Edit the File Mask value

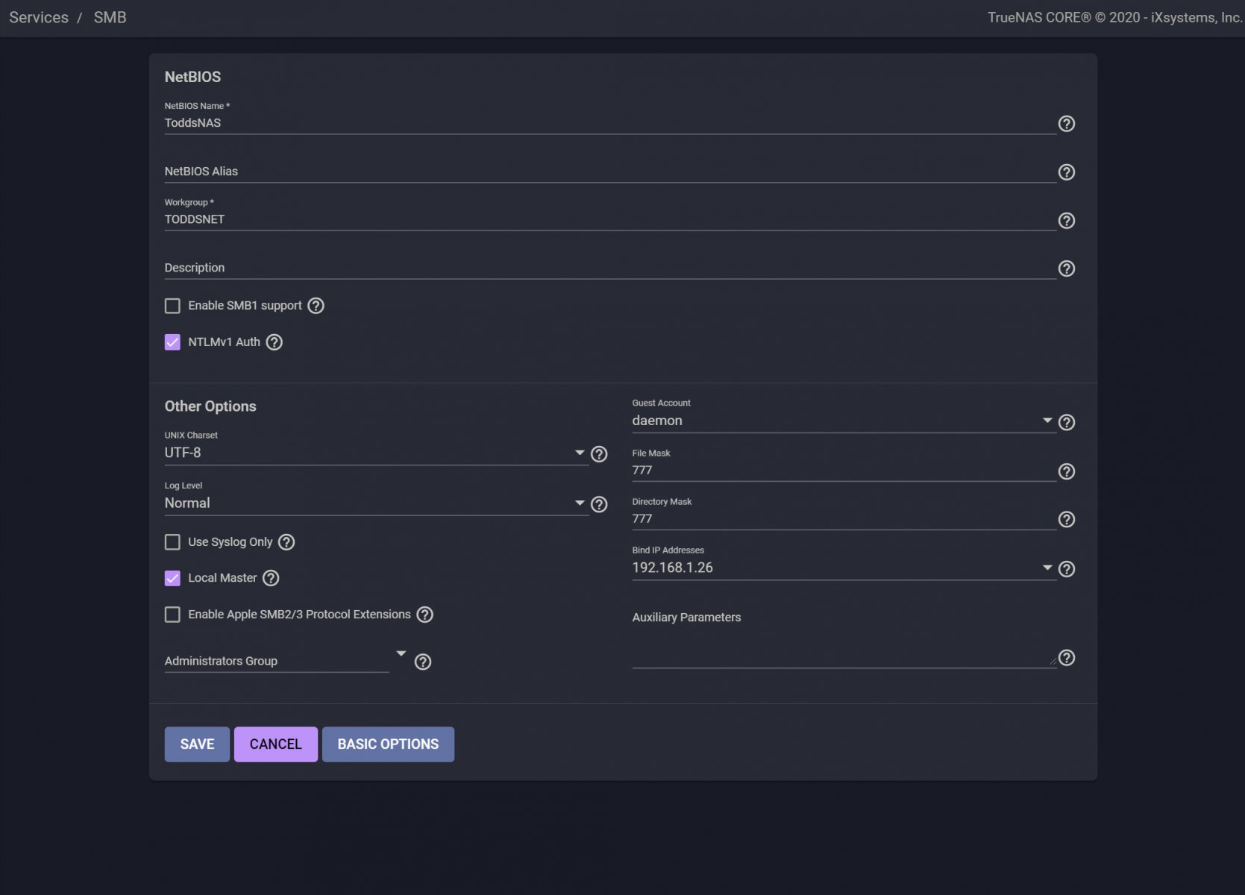pyautogui.click(x=844, y=471)
